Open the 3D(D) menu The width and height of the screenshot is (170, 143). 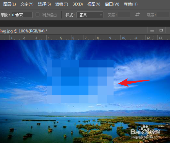[x=78, y=4]
